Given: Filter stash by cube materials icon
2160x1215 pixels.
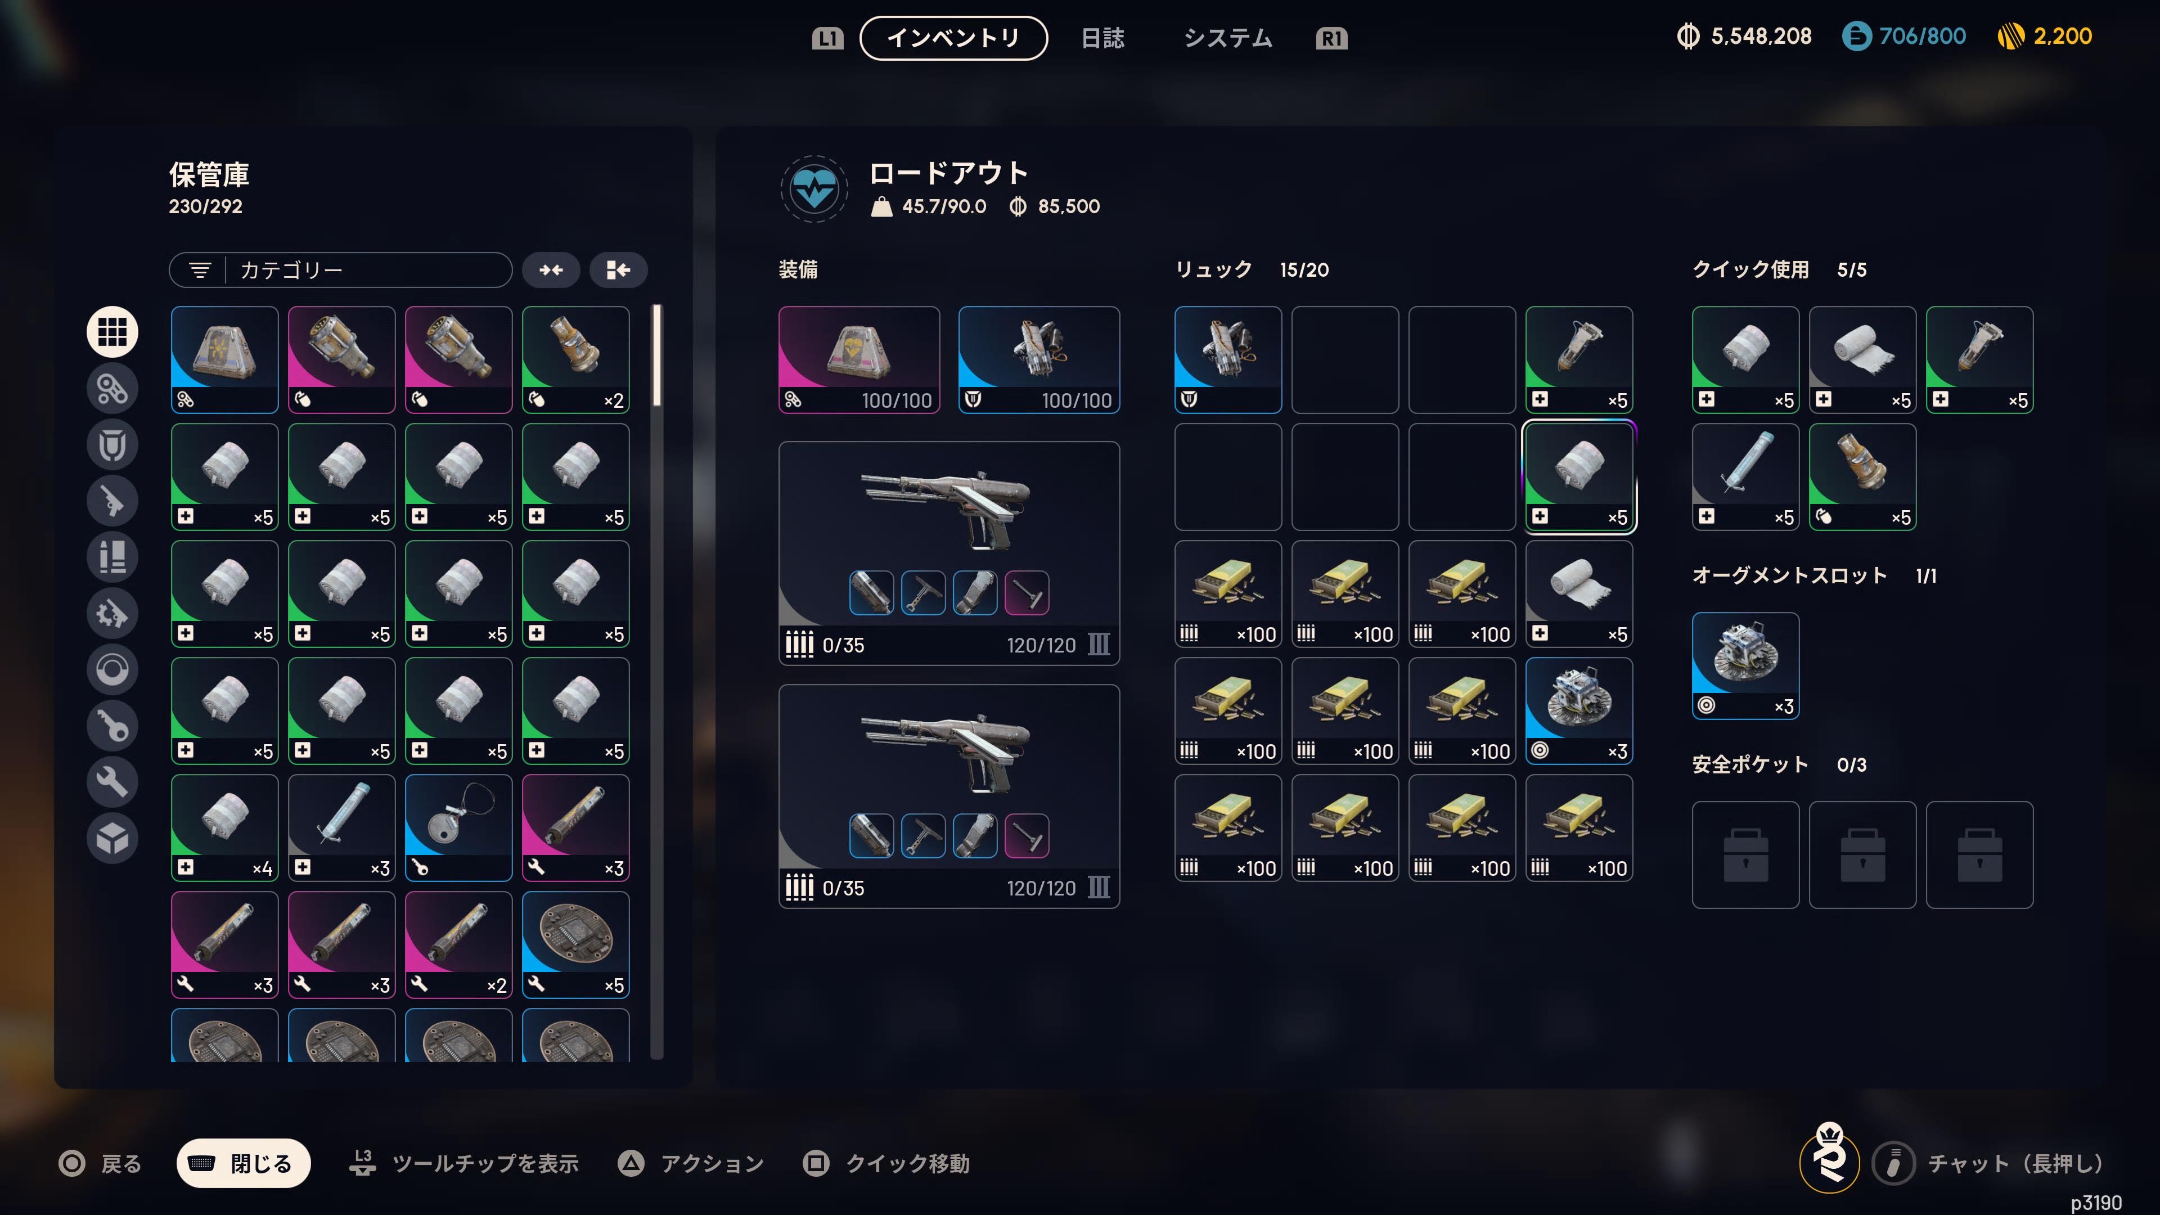Looking at the screenshot, I should coord(112,838).
